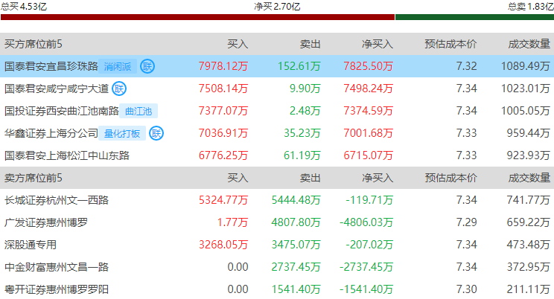The width and height of the screenshot is (554, 299).
Task: Select net buy -1541.40万
Action: pos(366,289)
